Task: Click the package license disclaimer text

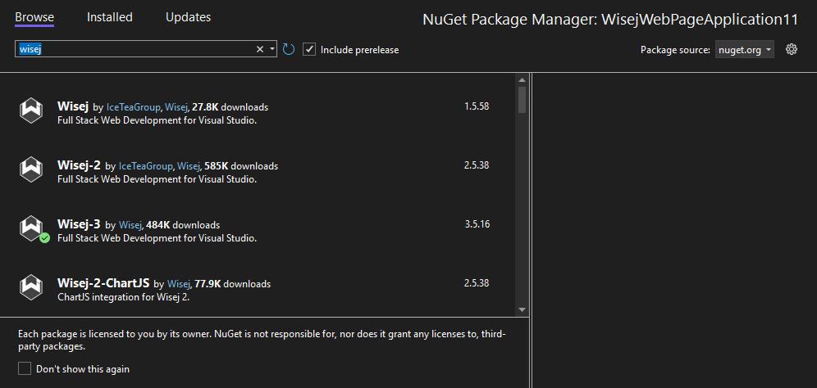Action: (x=262, y=340)
